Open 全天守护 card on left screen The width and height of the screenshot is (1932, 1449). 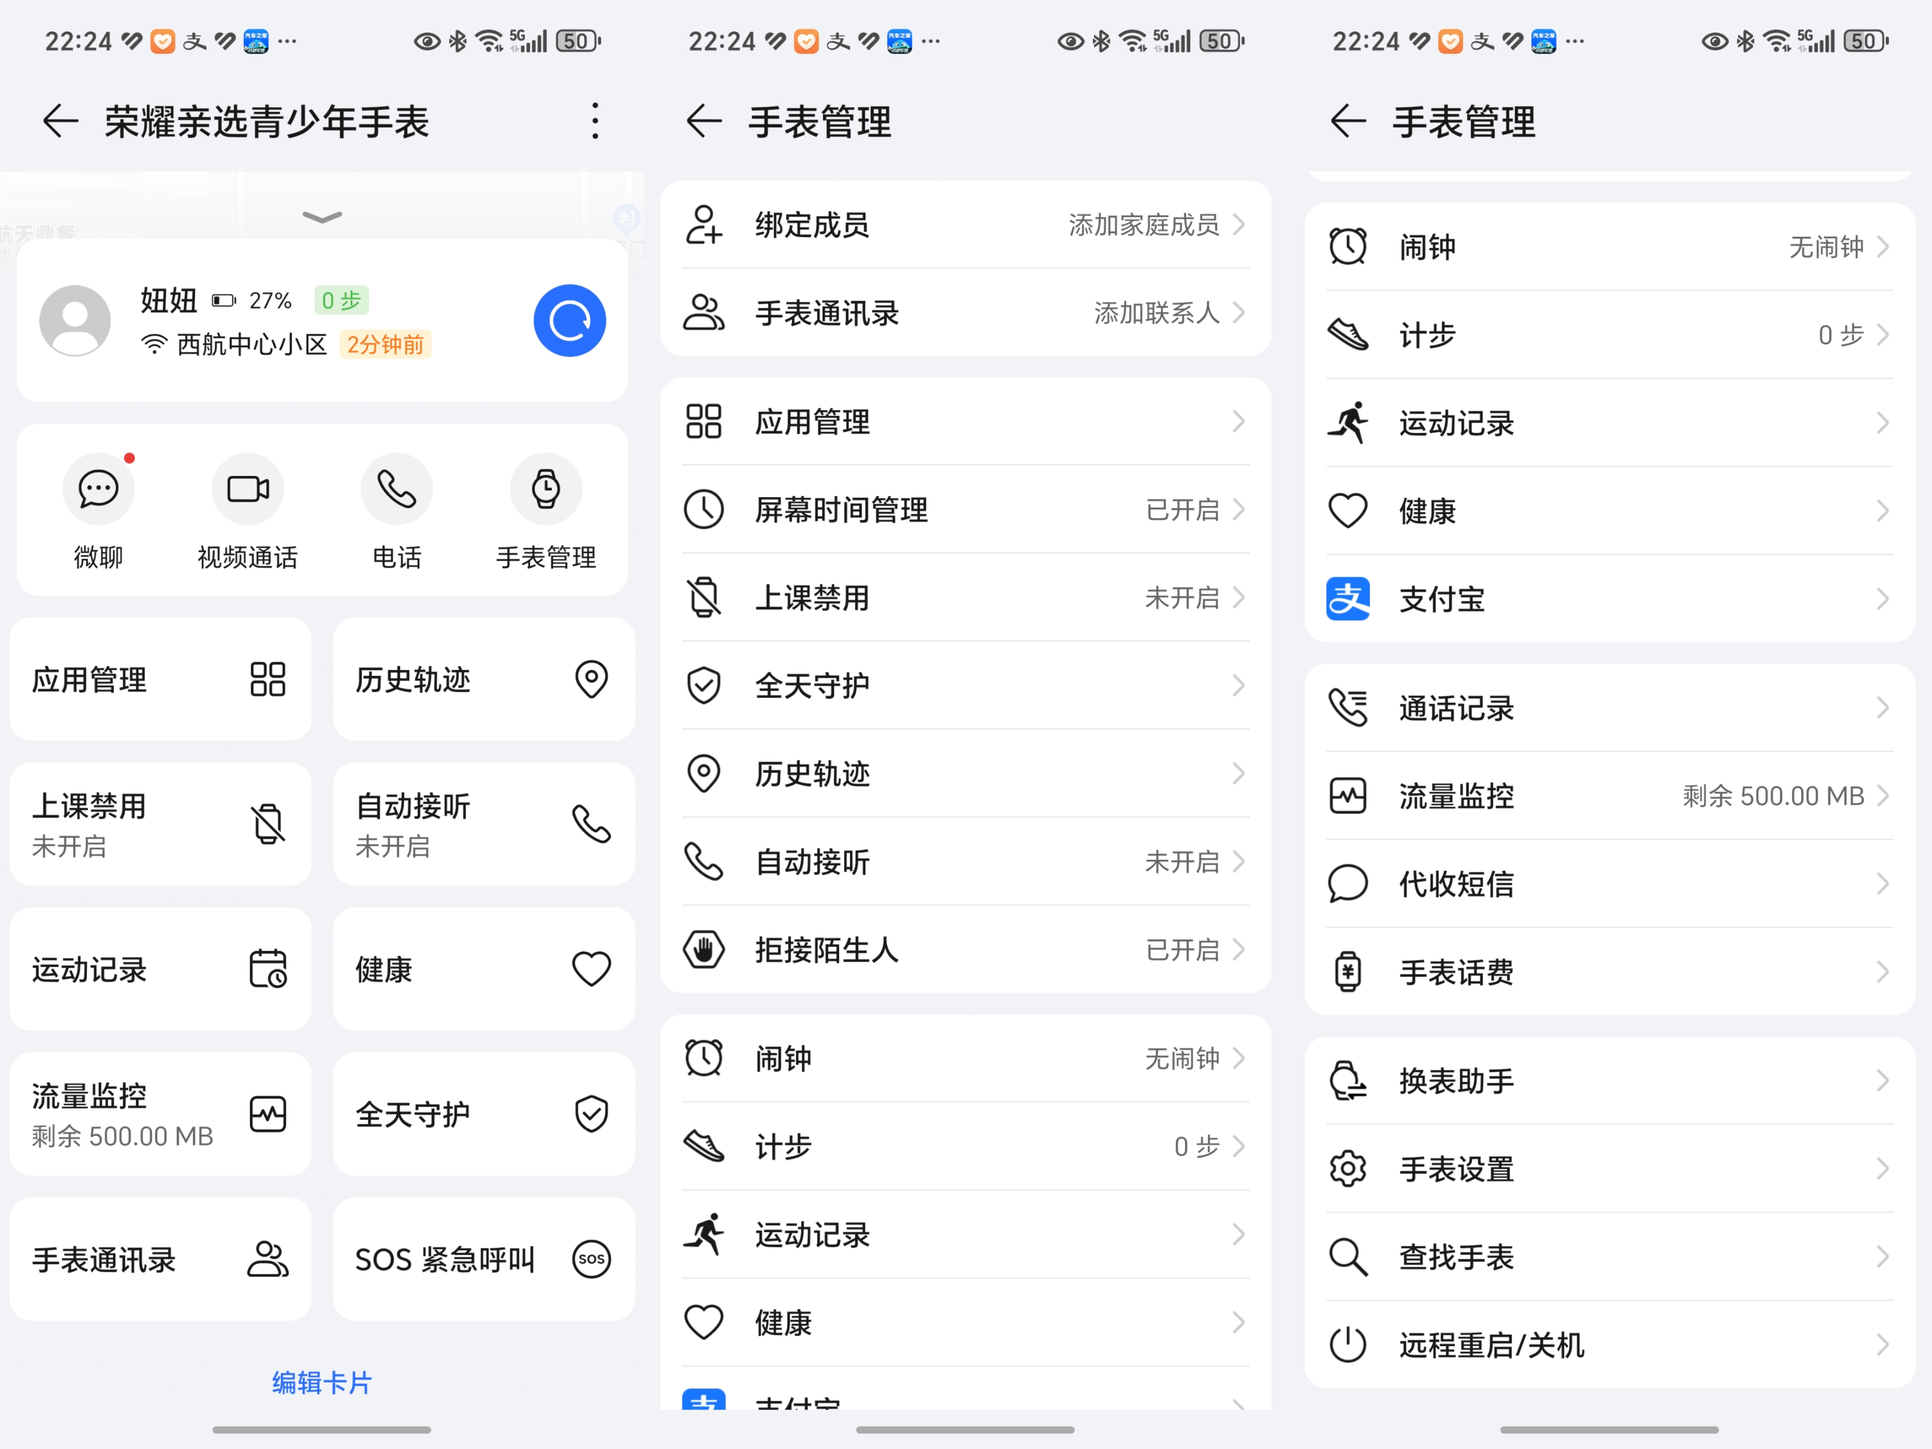click(484, 1114)
